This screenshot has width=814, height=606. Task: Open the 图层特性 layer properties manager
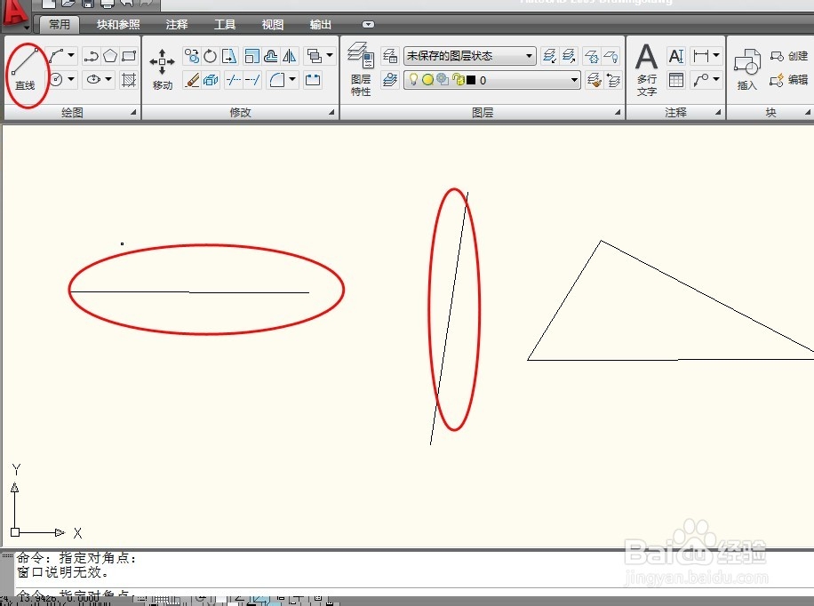361,69
